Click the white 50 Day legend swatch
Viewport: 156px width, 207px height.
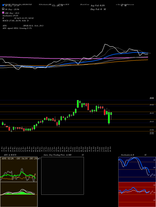[3, 9]
